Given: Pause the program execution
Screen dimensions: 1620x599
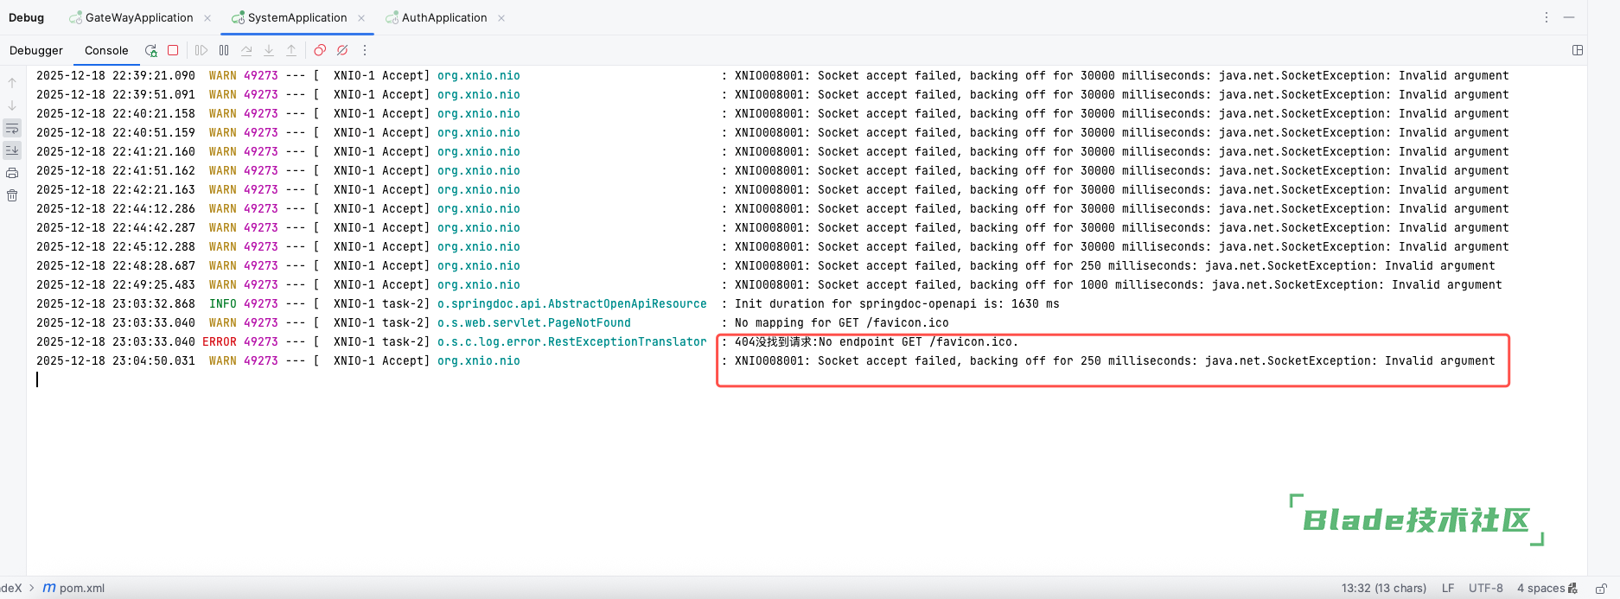Looking at the screenshot, I should (x=224, y=50).
